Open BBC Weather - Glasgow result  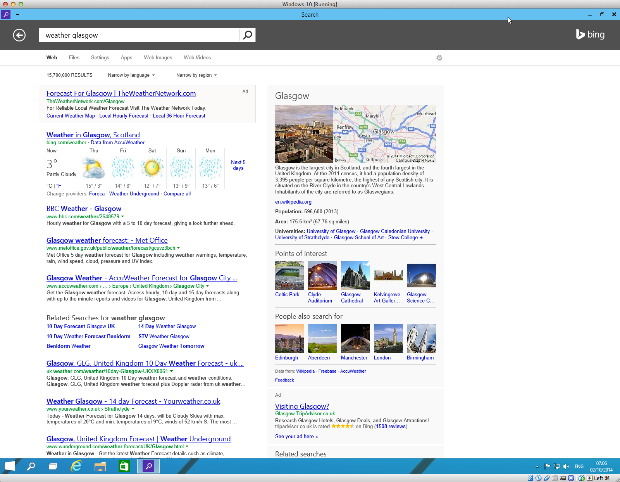click(x=84, y=209)
